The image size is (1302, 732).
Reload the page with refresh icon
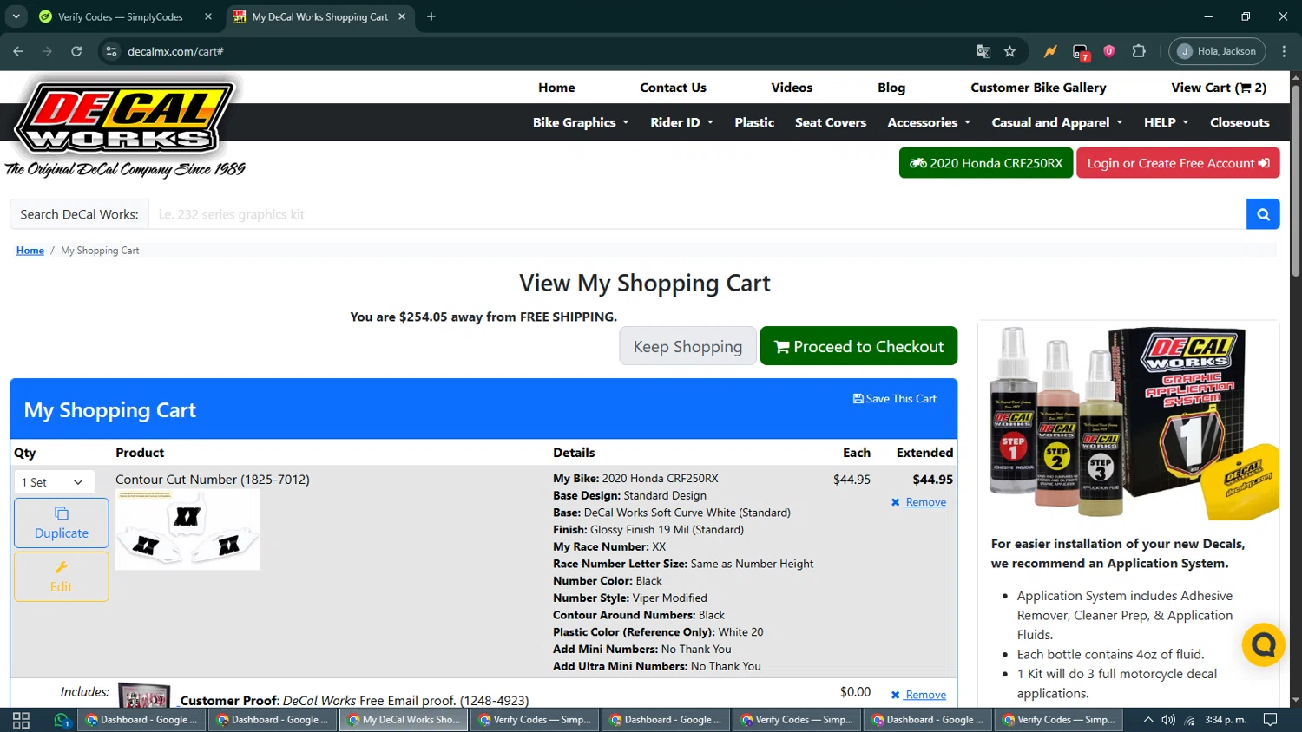point(76,51)
